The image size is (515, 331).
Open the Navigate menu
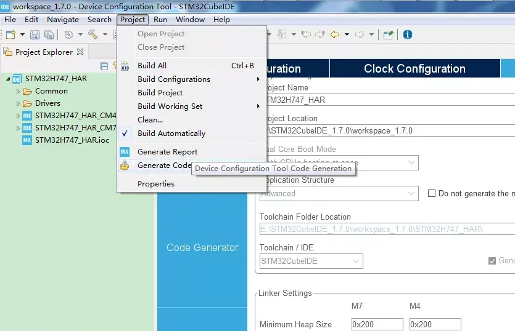click(63, 20)
